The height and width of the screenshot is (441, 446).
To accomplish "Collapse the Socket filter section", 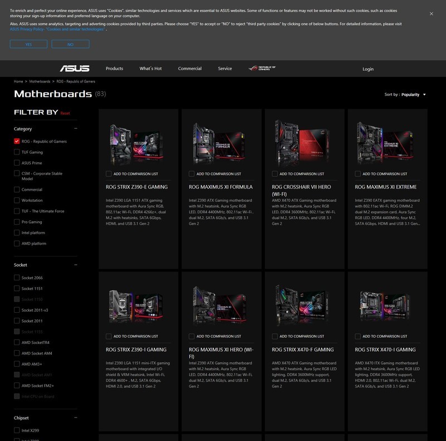I will (x=75, y=265).
